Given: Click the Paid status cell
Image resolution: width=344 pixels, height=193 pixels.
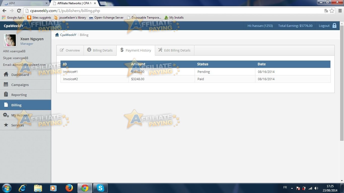Looking at the screenshot, I should pyautogui.click(x=225, y=79).
